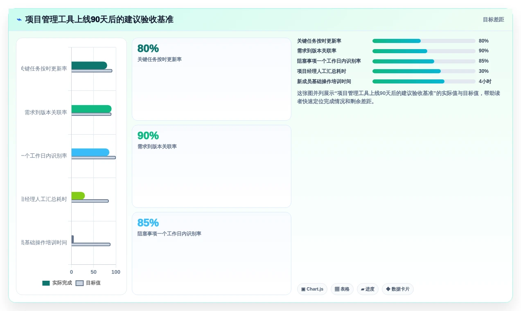
Task: Click the 新成员基础操作培训时间 progress bar
Action: click(x=424, y=81)
